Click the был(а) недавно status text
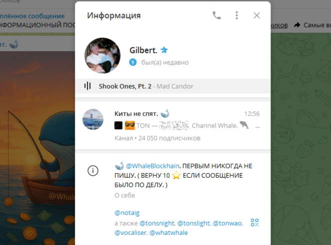331x245 pixels. pyautogui.click(x=165, y=63)
